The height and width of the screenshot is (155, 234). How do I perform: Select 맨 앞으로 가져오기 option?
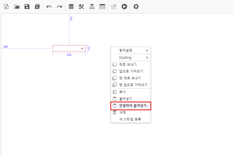point(131,85)
